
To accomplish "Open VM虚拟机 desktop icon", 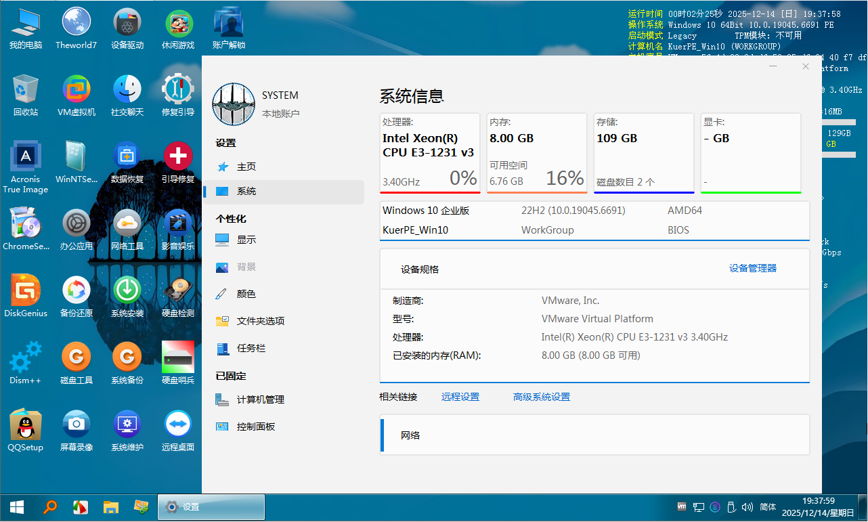I will (x=76, y=91).
